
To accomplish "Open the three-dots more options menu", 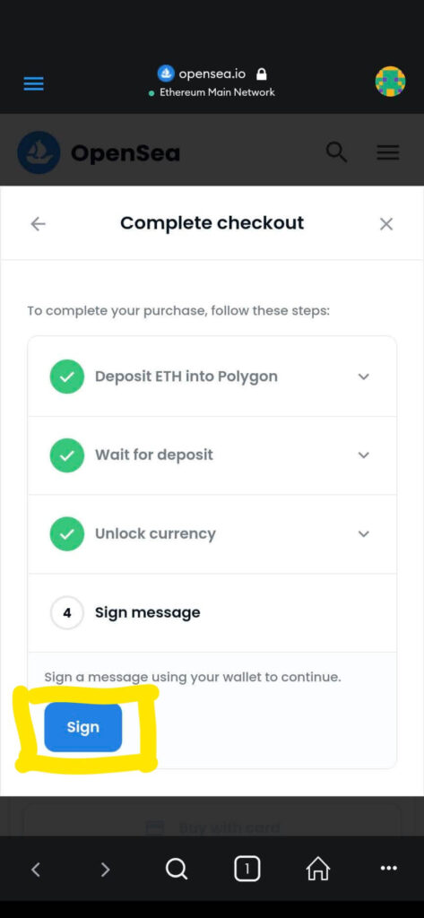I will pyautogui.click(x=388, y=869).
